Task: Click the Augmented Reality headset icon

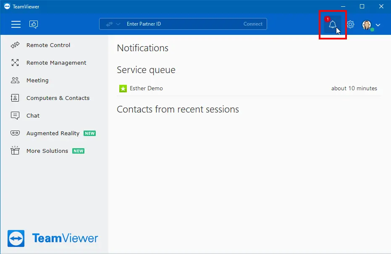Action: click(15, 133)
